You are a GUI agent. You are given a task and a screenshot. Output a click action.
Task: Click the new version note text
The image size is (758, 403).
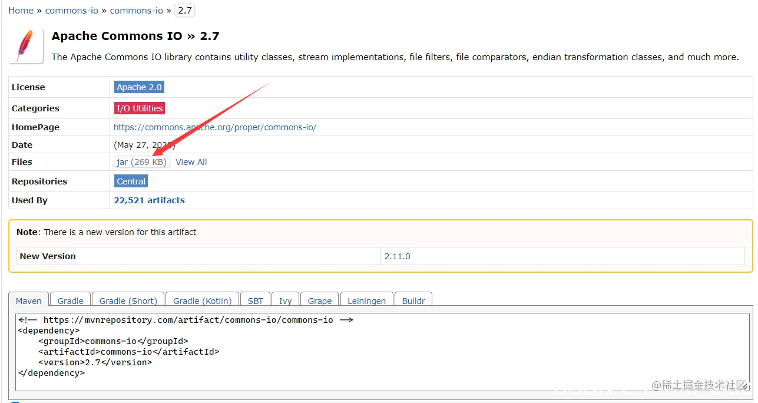[x=107, y=232]
